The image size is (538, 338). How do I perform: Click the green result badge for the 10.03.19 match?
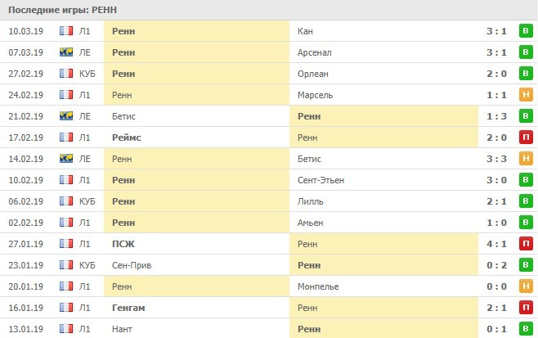(x=527, y=31)
